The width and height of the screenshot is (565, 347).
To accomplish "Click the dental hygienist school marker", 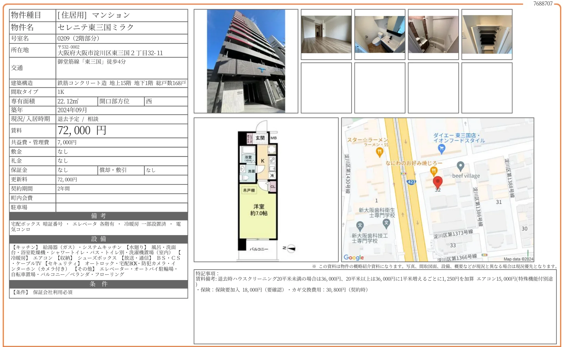I will [x=386, y=223].
